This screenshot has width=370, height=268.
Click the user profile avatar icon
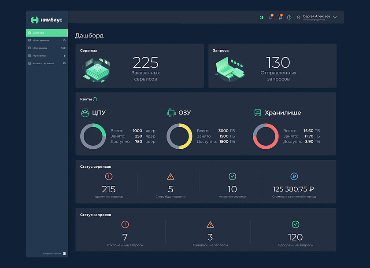coord(298,18)
